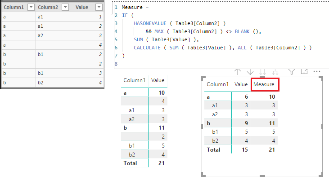Click the a2 cell in the data table
This screenshot has height=179, width=329.
[53, 35]
